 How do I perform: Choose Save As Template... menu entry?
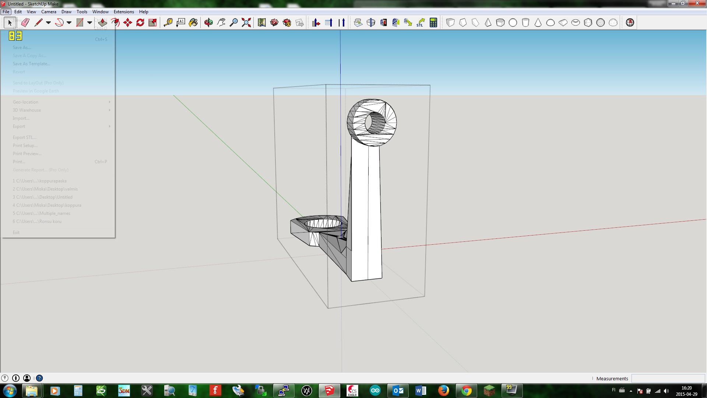pyautogui.click(x=59, y=64)
